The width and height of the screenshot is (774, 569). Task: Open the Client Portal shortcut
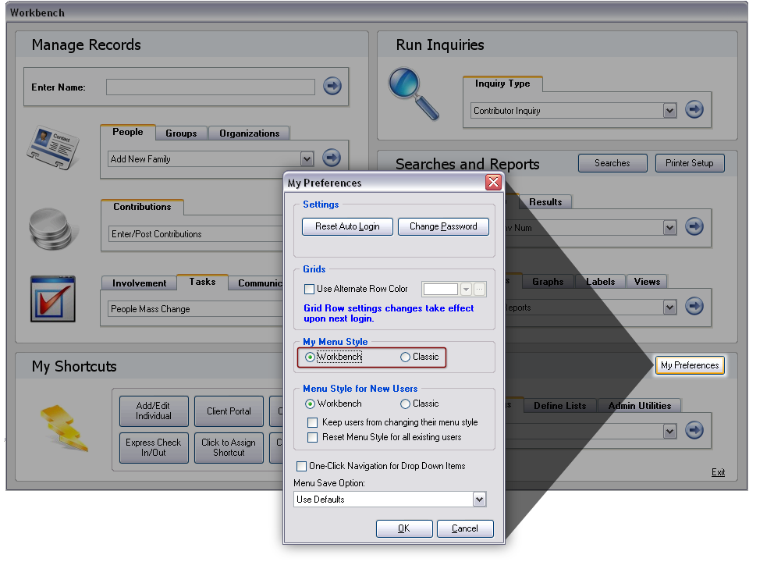click(229, 411)
